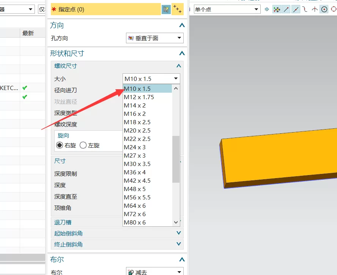Screen dimensions: 337x275
Task: Choose M30 x 3.5 from the list
Action: pos(147,164)
